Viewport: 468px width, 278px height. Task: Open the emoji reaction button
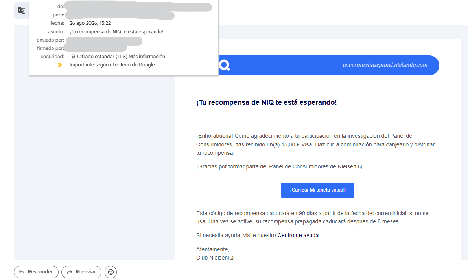point(111,272)
